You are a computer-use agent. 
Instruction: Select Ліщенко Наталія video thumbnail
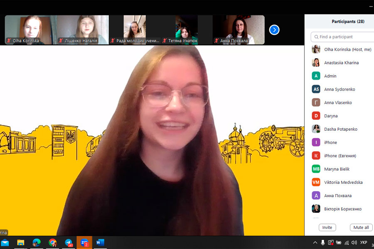click(83, 30)
